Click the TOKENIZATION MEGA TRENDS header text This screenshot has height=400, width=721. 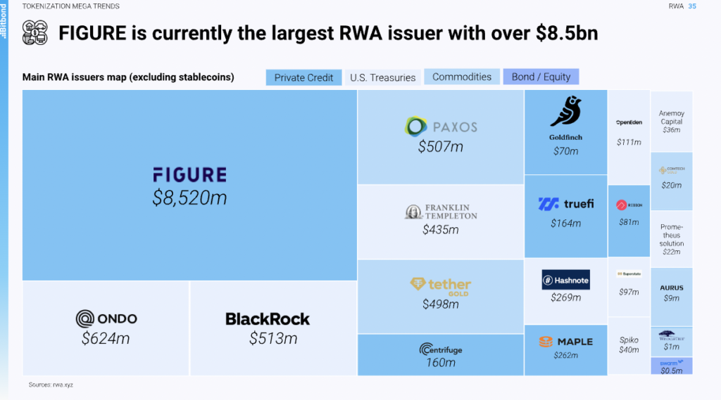click(71, 6)
